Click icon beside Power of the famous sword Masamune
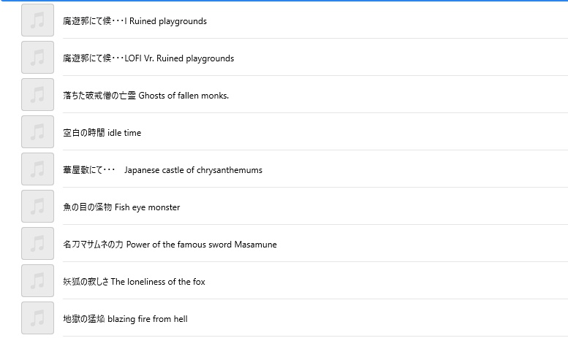The height and width of the screenshot is (338, 568). (37, 244)
